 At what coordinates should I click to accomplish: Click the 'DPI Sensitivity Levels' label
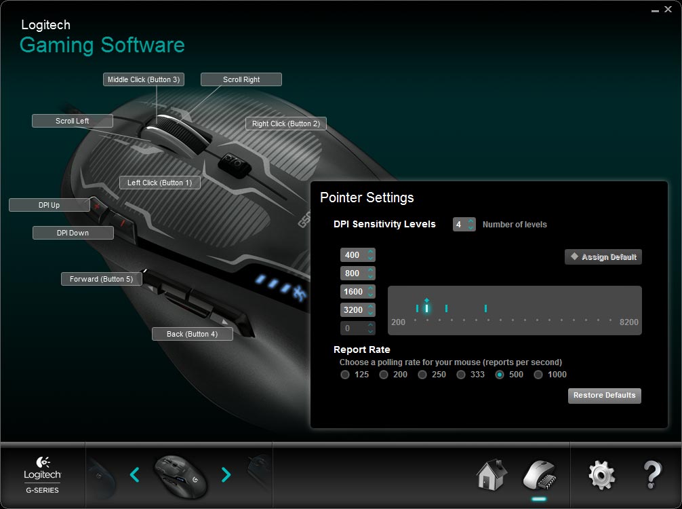coord(384,224)
